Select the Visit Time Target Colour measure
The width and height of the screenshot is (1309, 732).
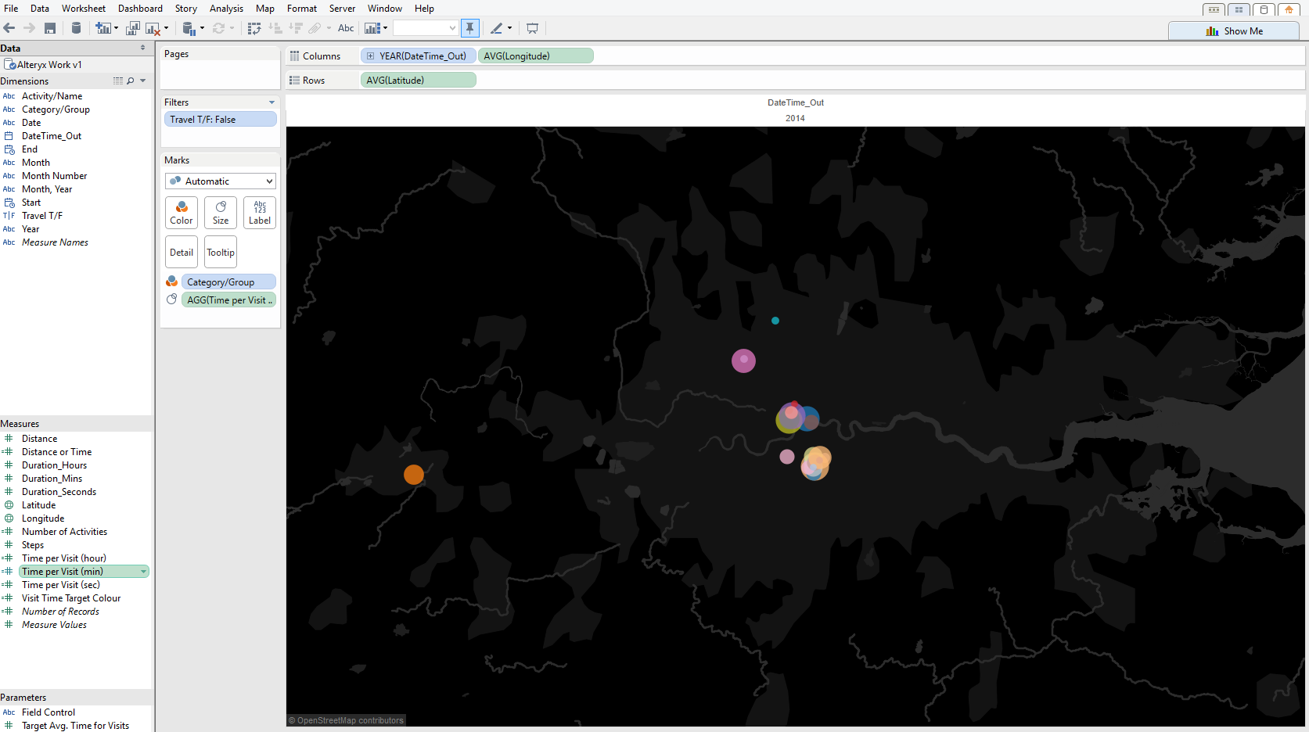(x=71, y=598)
